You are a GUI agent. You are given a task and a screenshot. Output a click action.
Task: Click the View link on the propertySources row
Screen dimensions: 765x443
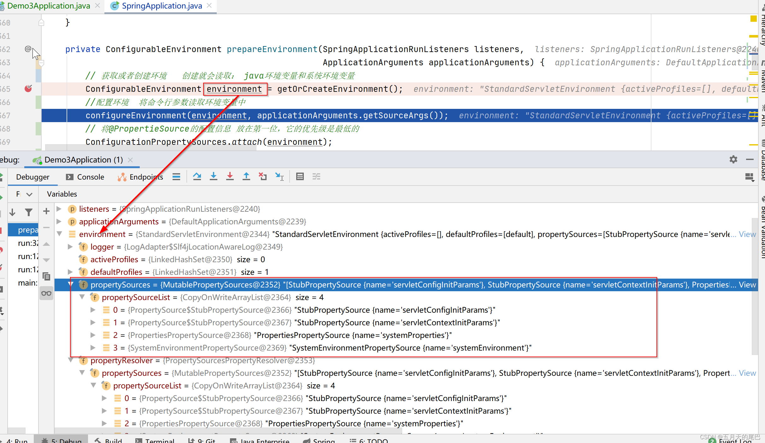[747, 285]
